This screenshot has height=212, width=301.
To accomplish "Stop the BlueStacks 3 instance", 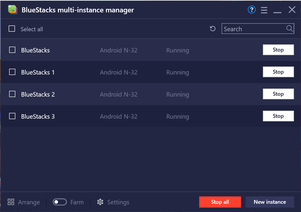I will [x=278, y=116].
